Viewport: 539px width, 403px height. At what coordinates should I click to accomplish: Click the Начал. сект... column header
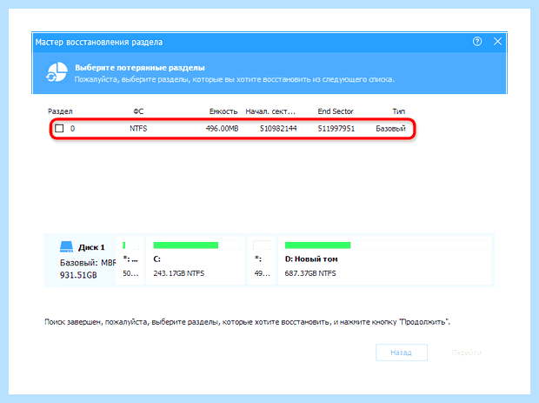point(270,111)
